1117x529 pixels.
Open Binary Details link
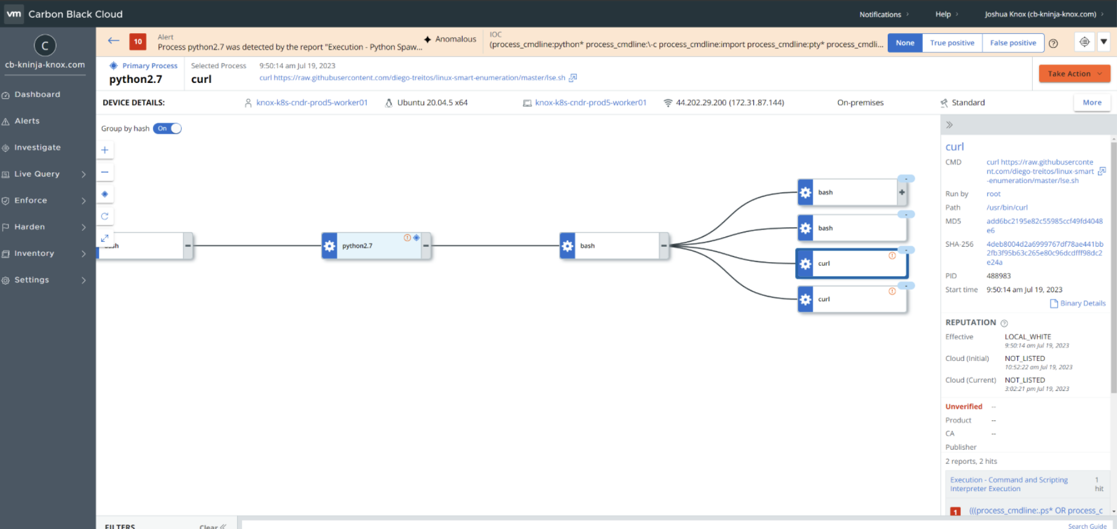pos(1078,303)
